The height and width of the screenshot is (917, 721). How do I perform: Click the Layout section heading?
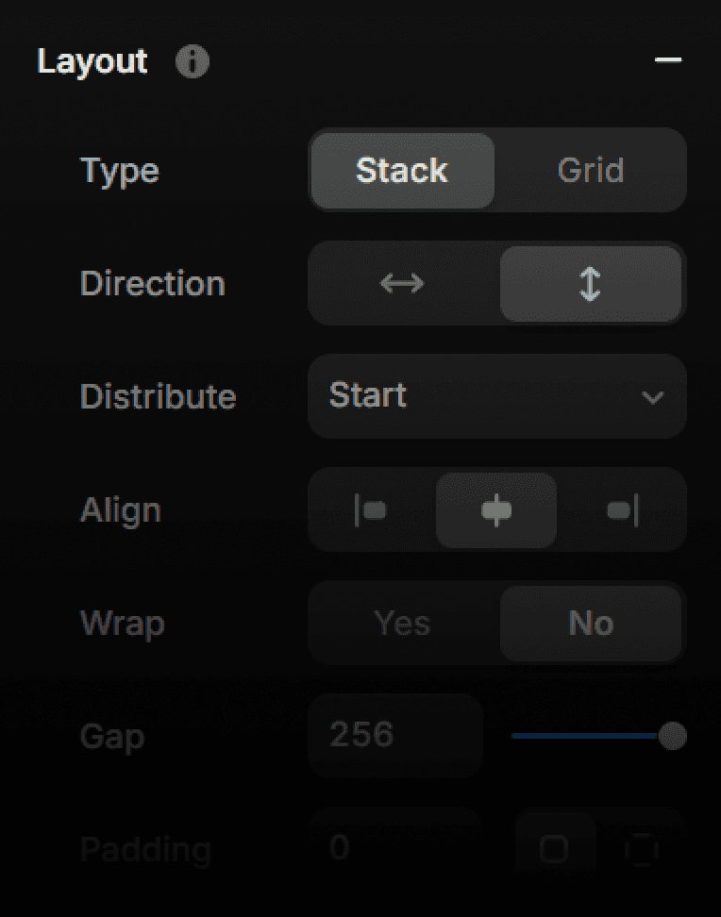pyautogui.click(x=92, y=61)
